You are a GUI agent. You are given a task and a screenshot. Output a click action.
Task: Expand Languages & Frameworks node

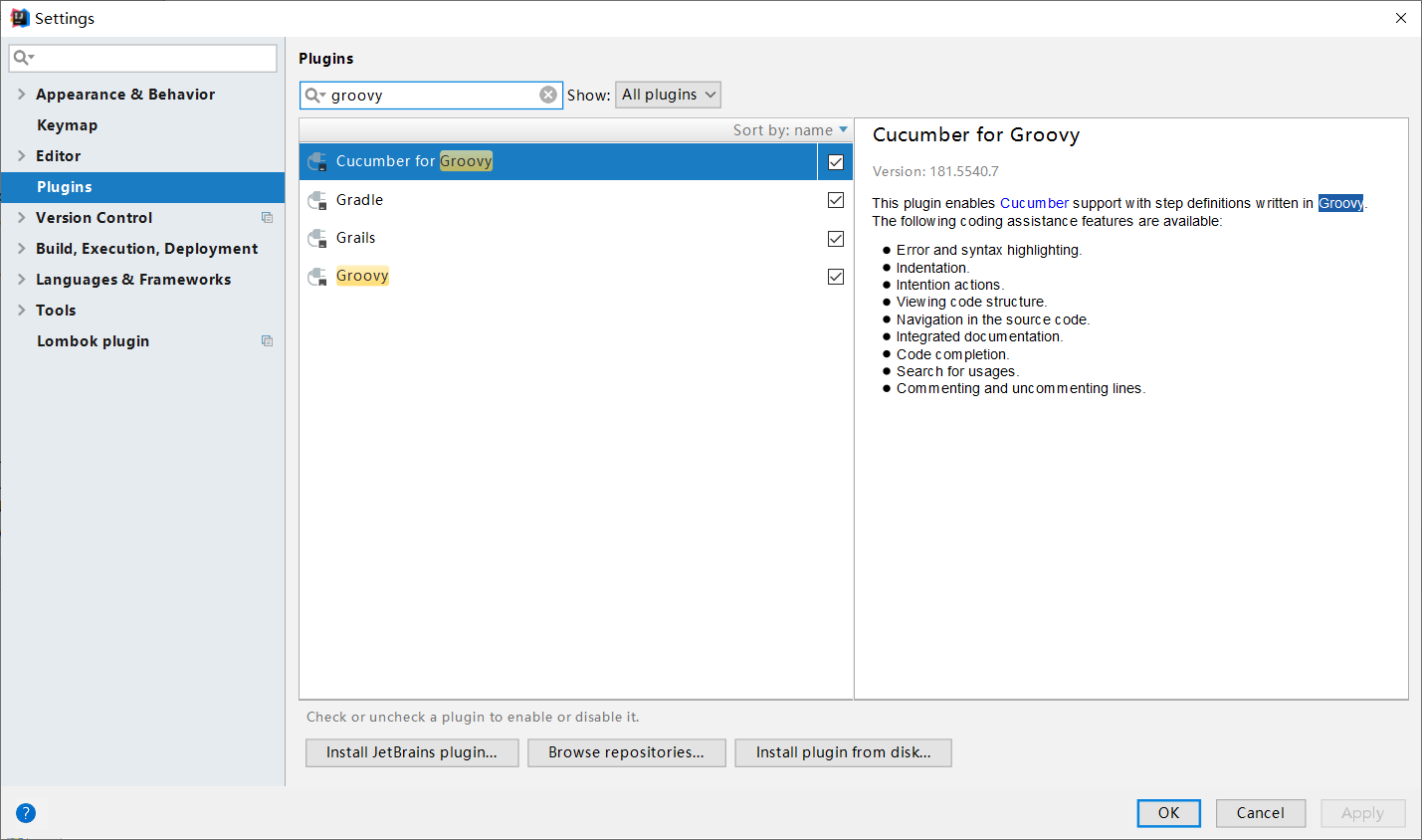(x=21, y=279)
